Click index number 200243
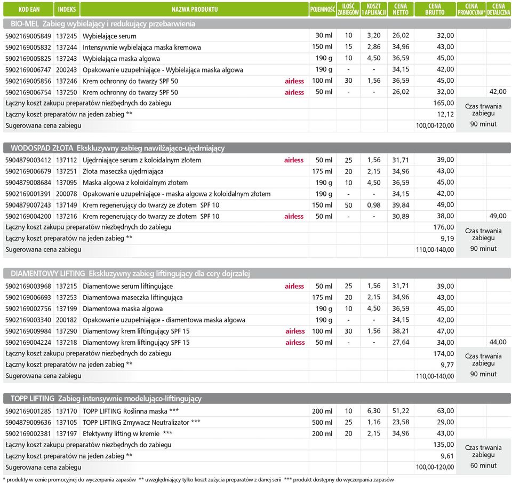512x483 pixels. click(67, 70)
